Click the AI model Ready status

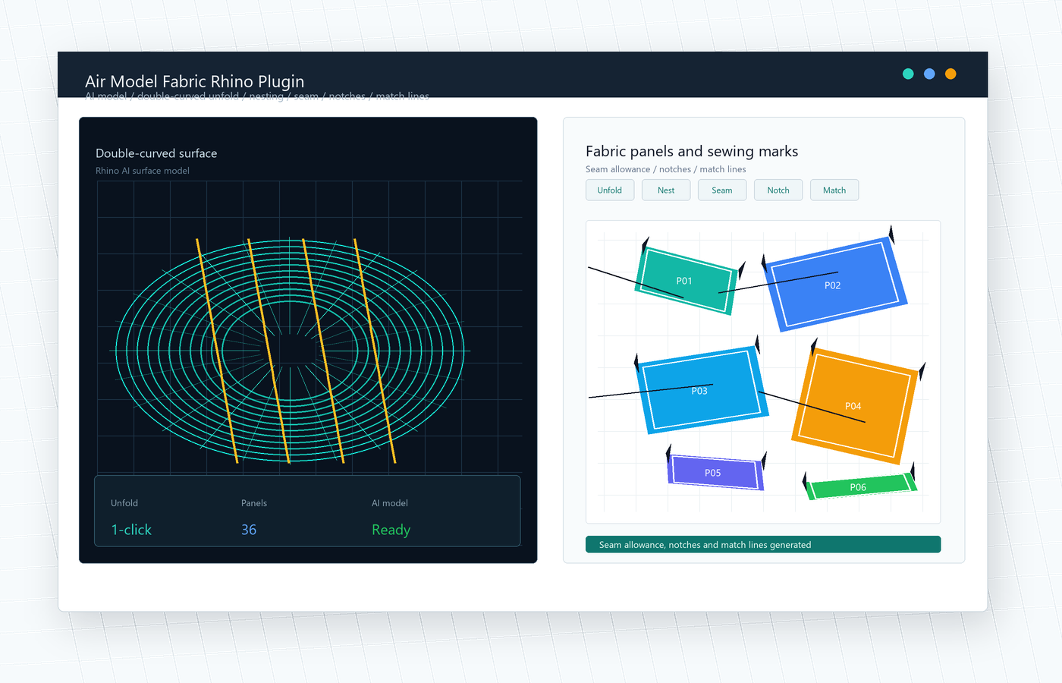coord(391,530)
